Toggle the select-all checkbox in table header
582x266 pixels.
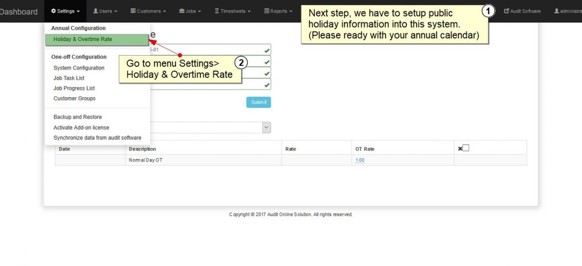pyautogui.click(x=466, y=148)
